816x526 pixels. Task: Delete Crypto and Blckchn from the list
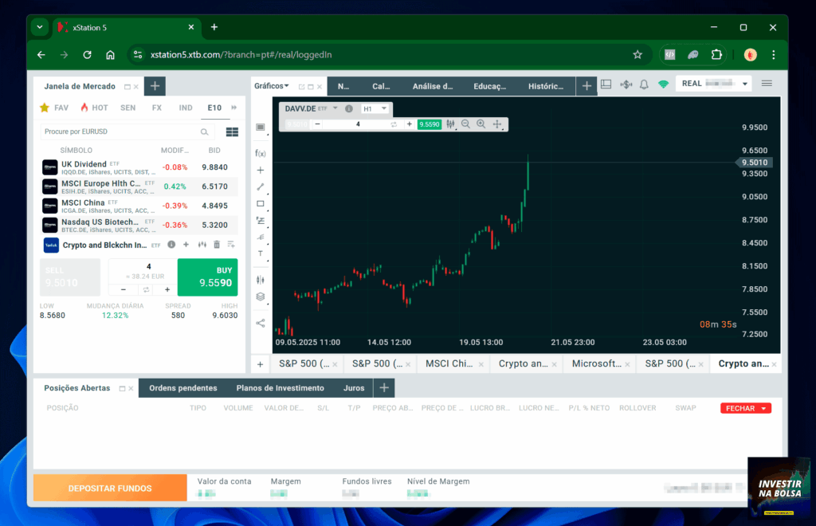click(217, 245)
